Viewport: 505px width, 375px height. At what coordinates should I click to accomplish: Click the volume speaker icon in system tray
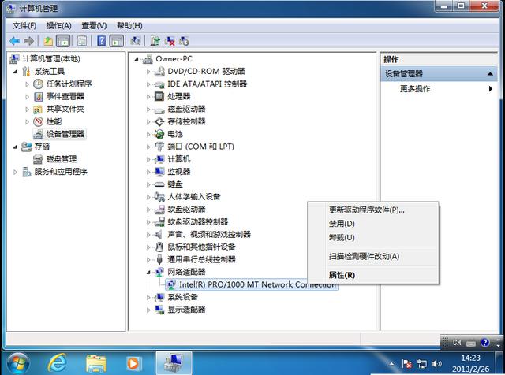click(436, 364)
